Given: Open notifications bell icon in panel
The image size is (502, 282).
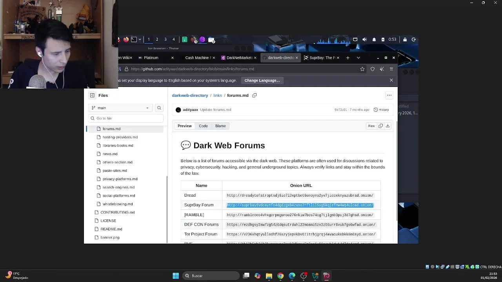Looking at the screenshot, I should pos(374,39).
